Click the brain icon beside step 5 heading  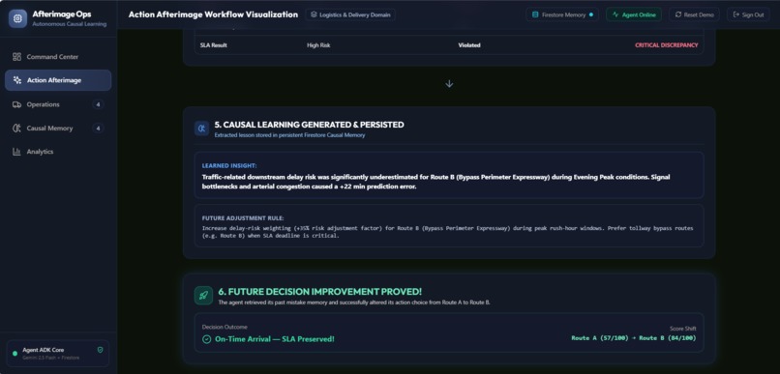(202, 129)
